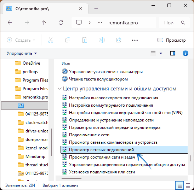Screen dimensions: 194x190
Task: Select Чтение текста вслух диктором
Action: 95,79
